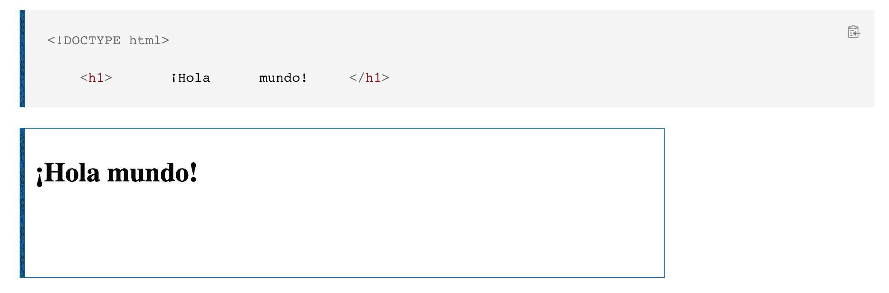The height and width of the screenshot is (293, 889).
Task: Click the right edge of the output preview box
Action: coord(664,203)
